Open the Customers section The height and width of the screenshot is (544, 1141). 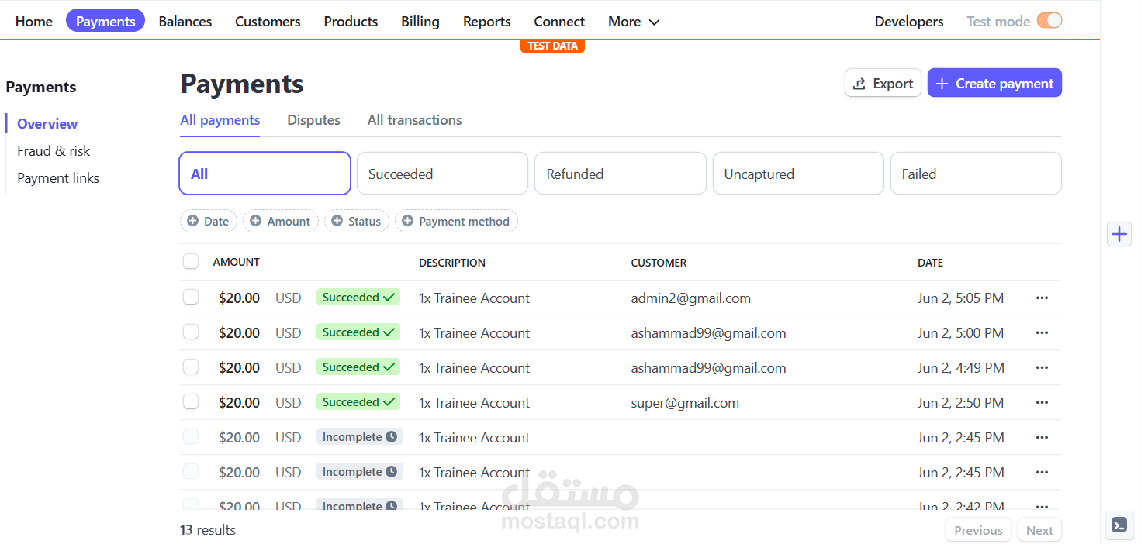268,22
